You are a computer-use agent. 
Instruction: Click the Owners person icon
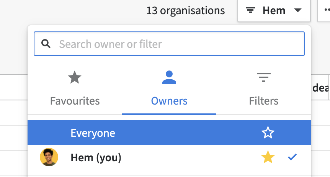[x=169, y=77]
